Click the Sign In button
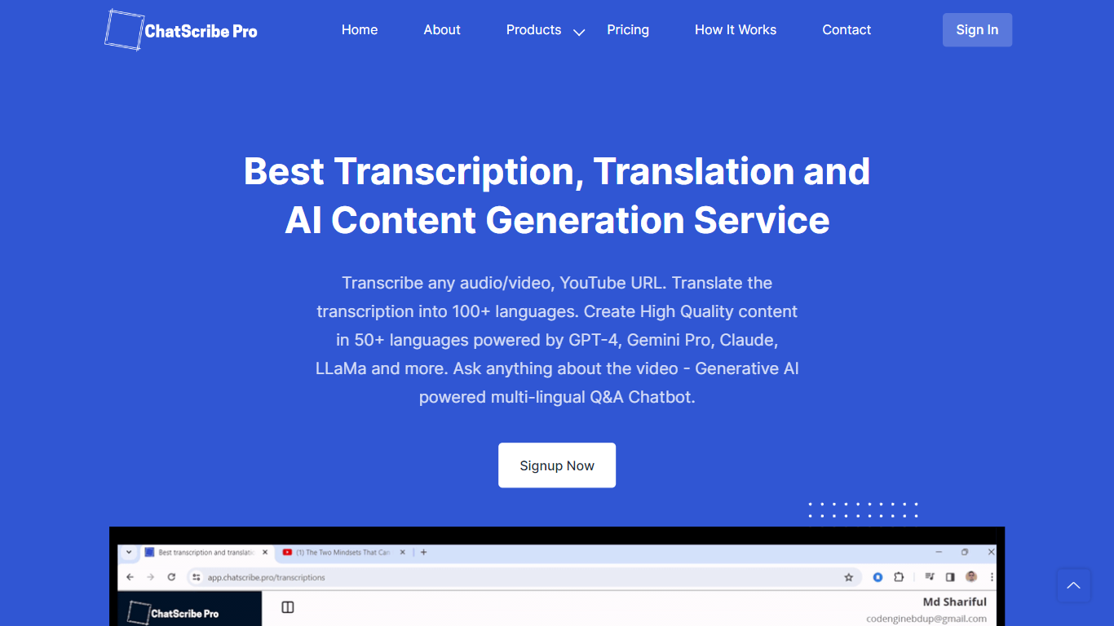The height and width of the screenshot is (626, 1114). click(977, 30)
